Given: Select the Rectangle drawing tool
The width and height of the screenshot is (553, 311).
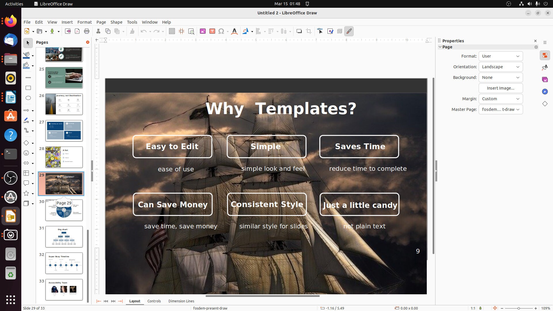Looking at the screenshot, I should pos(28,88).
